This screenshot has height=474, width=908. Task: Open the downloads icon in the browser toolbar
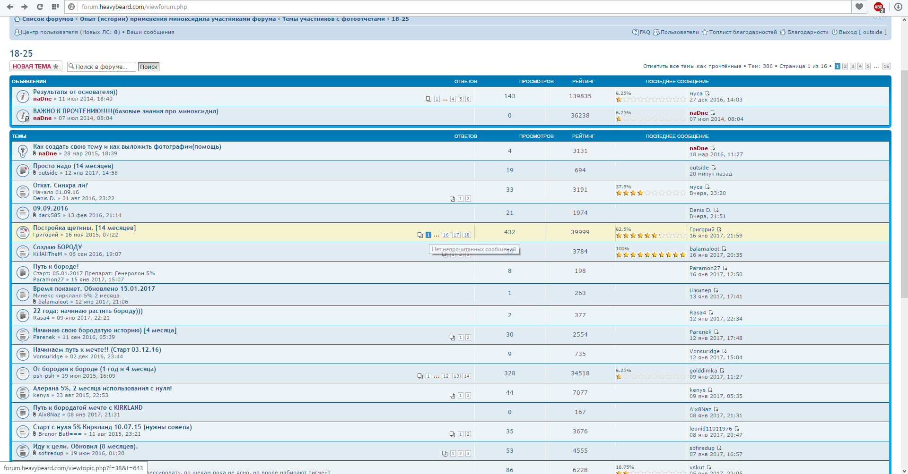pyautogui.click(x=898, y=7)
